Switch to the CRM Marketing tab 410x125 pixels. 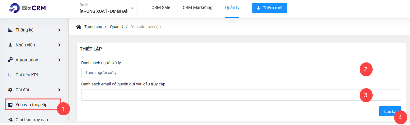click(x=198, y=8)
